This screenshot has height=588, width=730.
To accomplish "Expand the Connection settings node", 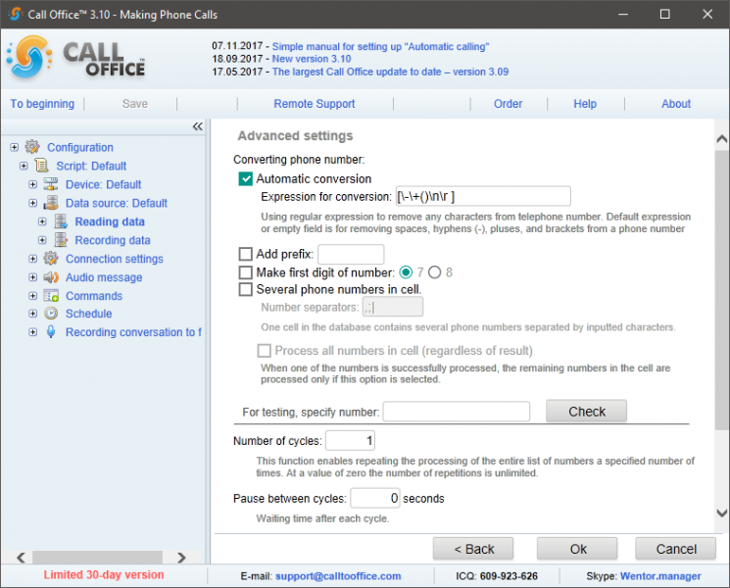I will point(32,259).
